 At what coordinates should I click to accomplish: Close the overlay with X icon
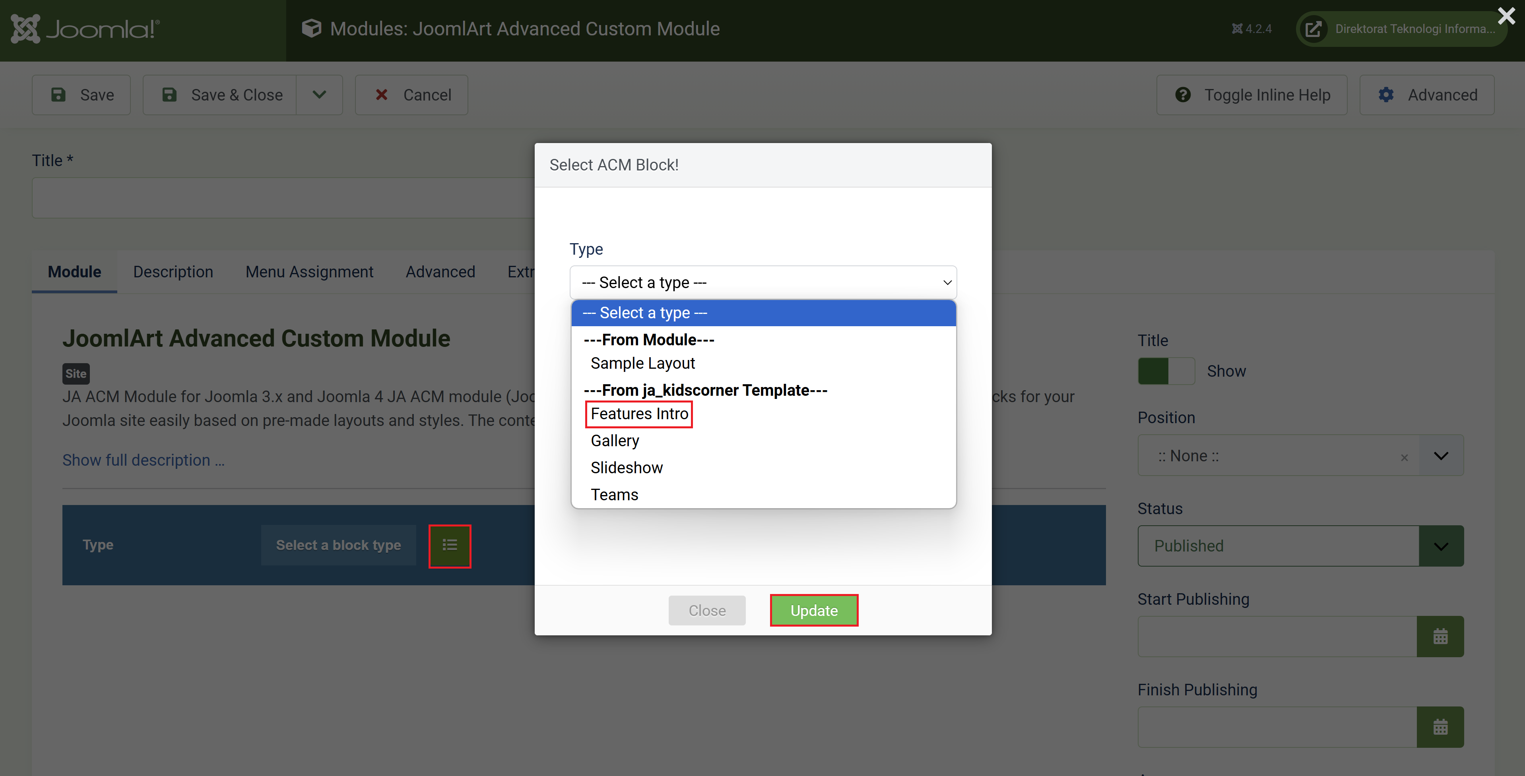click(x=1506, y=15)
